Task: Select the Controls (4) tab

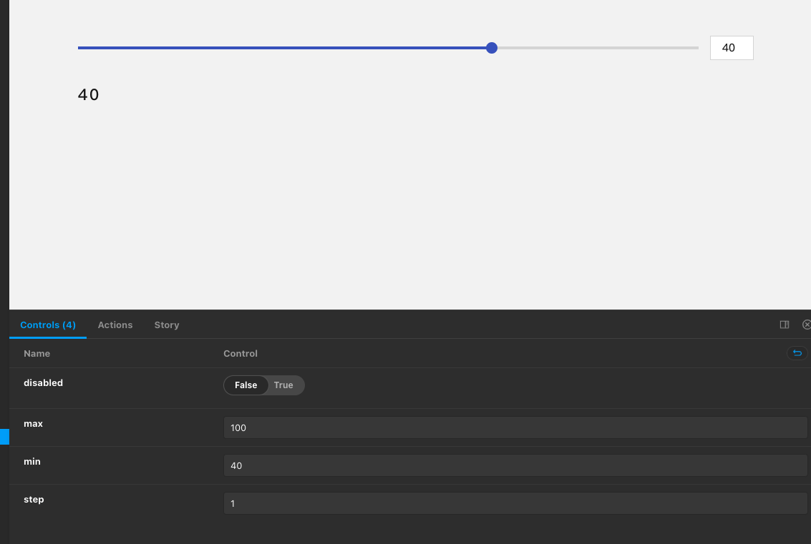Action: point(47,325)
